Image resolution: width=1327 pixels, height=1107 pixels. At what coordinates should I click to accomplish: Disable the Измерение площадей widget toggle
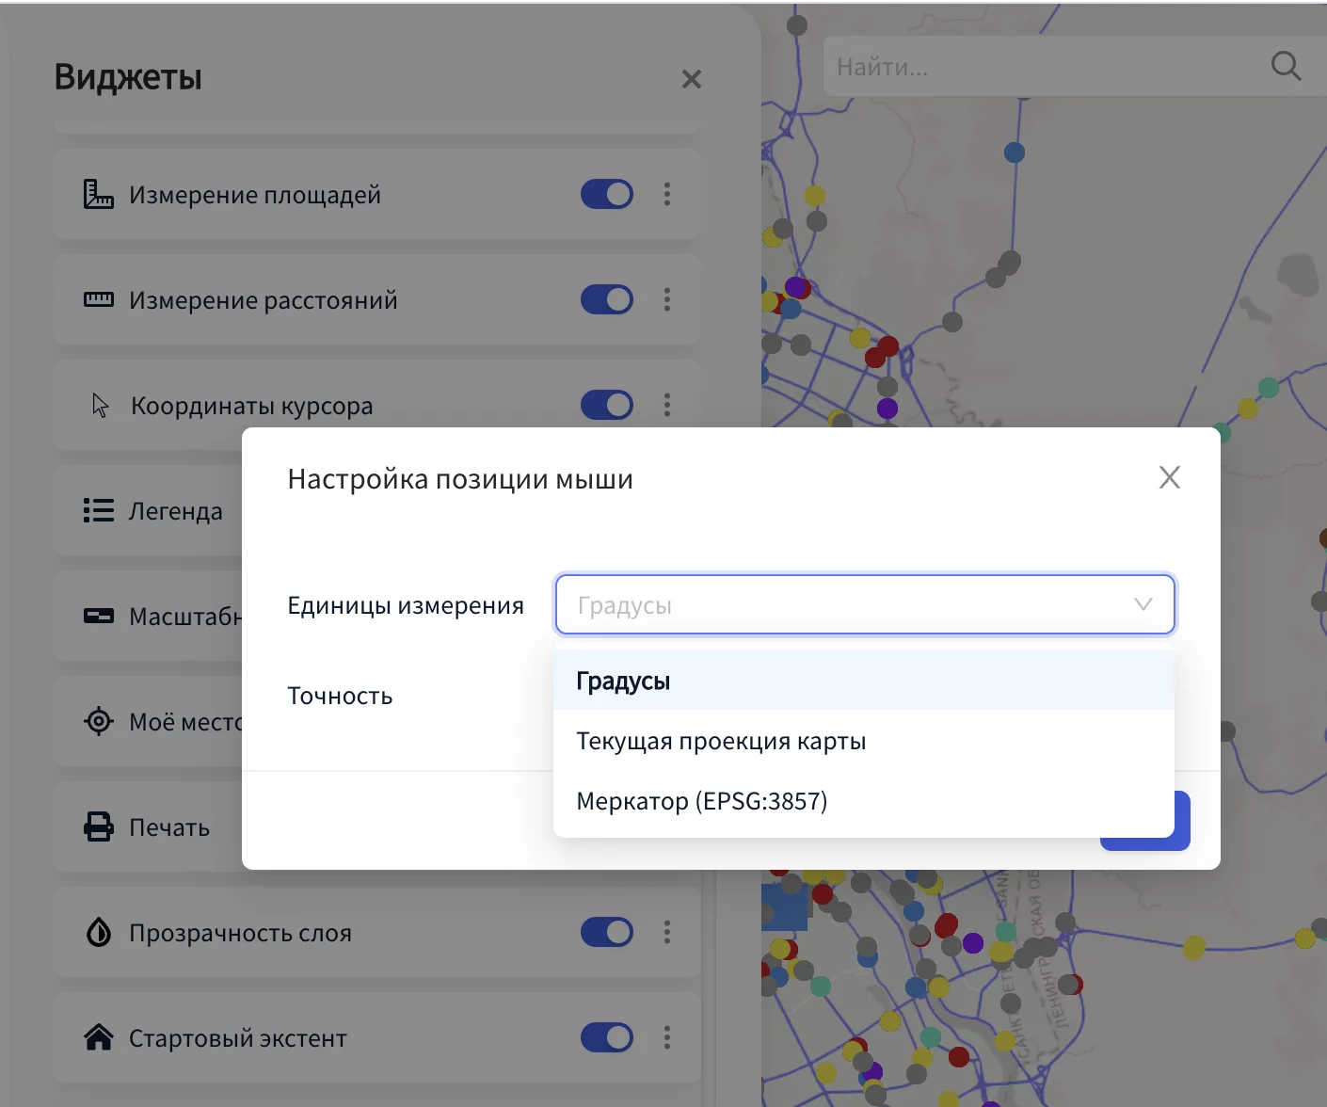point(606,195)
